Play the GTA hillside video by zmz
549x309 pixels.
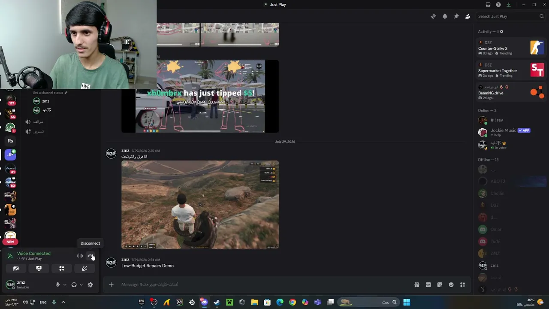click(x=200, y=205)
